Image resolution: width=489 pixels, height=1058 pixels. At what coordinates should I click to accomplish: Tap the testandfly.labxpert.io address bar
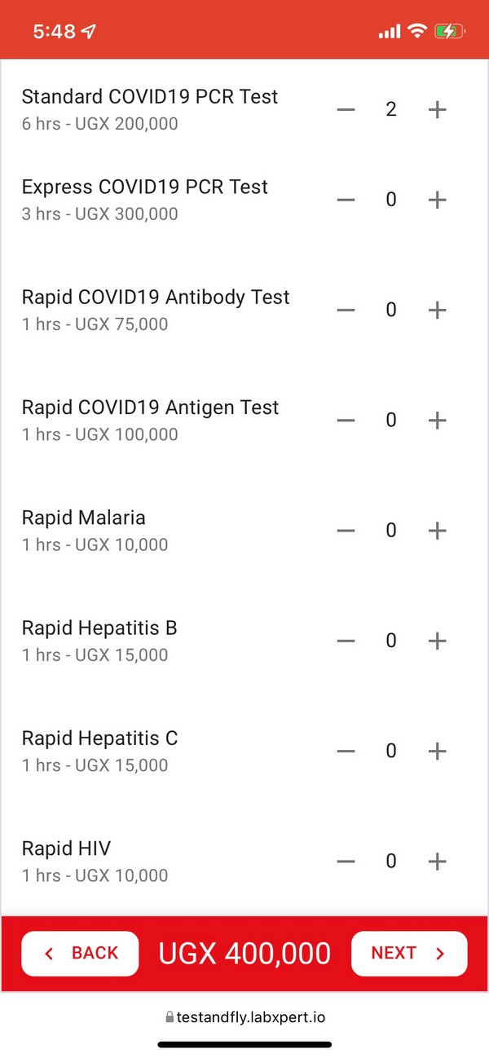point(244,1017)
